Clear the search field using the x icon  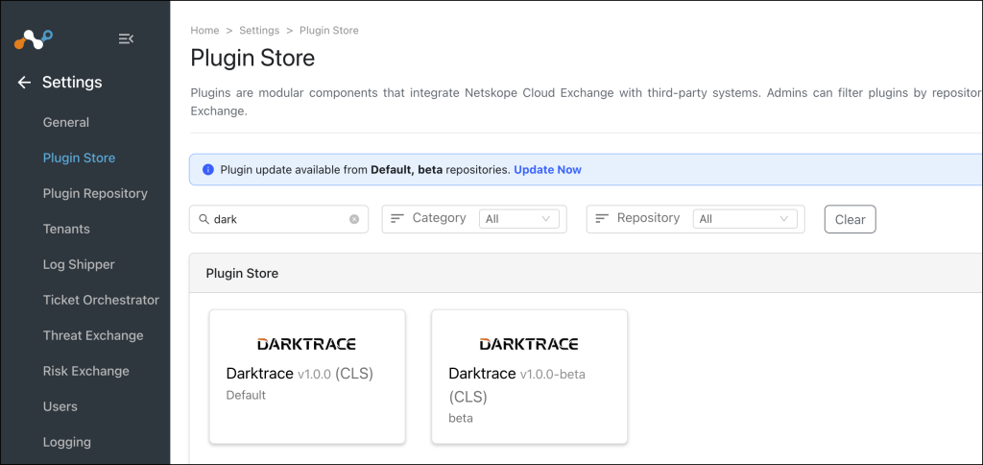tap(354, 219)
